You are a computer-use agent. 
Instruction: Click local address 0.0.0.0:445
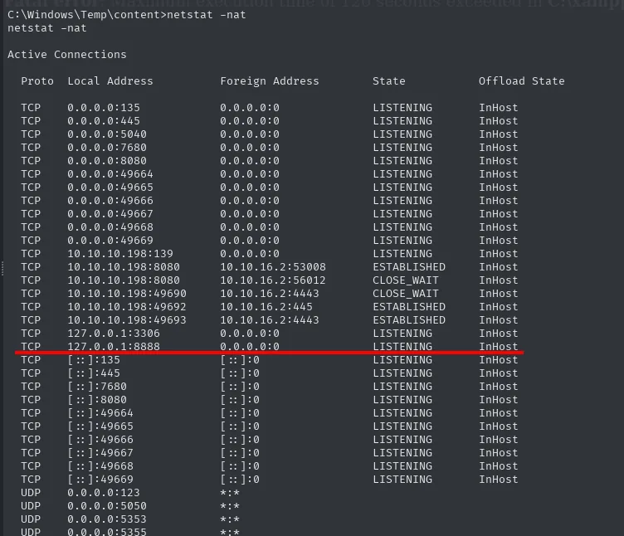click(x=104, y=121)
